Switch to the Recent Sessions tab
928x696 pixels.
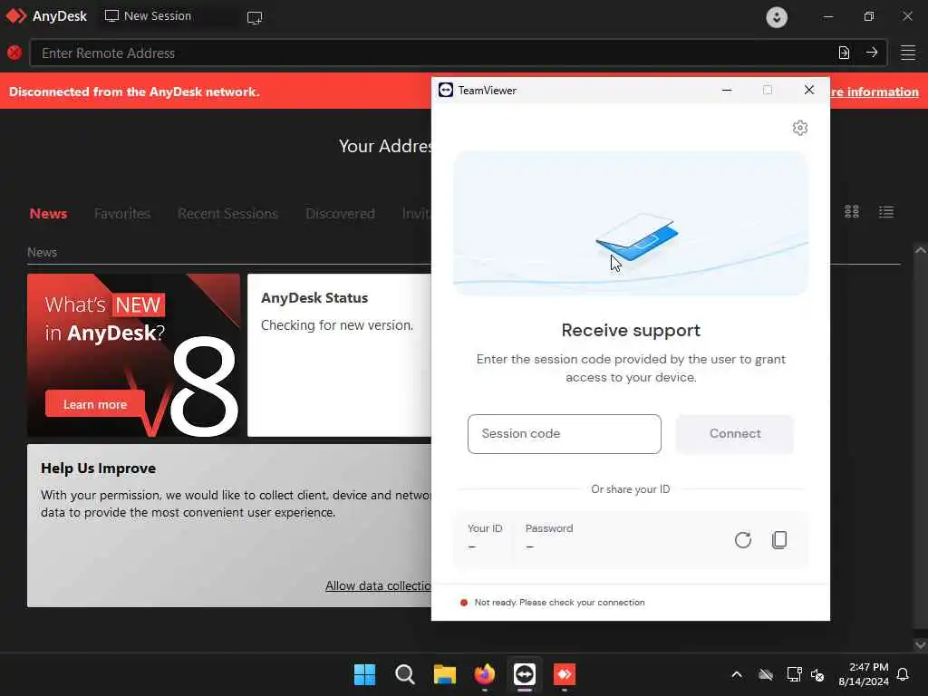tap(227, 214)
